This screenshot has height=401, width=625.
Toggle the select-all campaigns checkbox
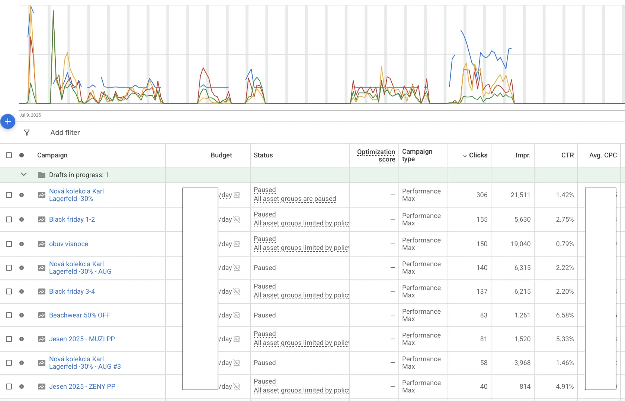click(x=9, y=155)
